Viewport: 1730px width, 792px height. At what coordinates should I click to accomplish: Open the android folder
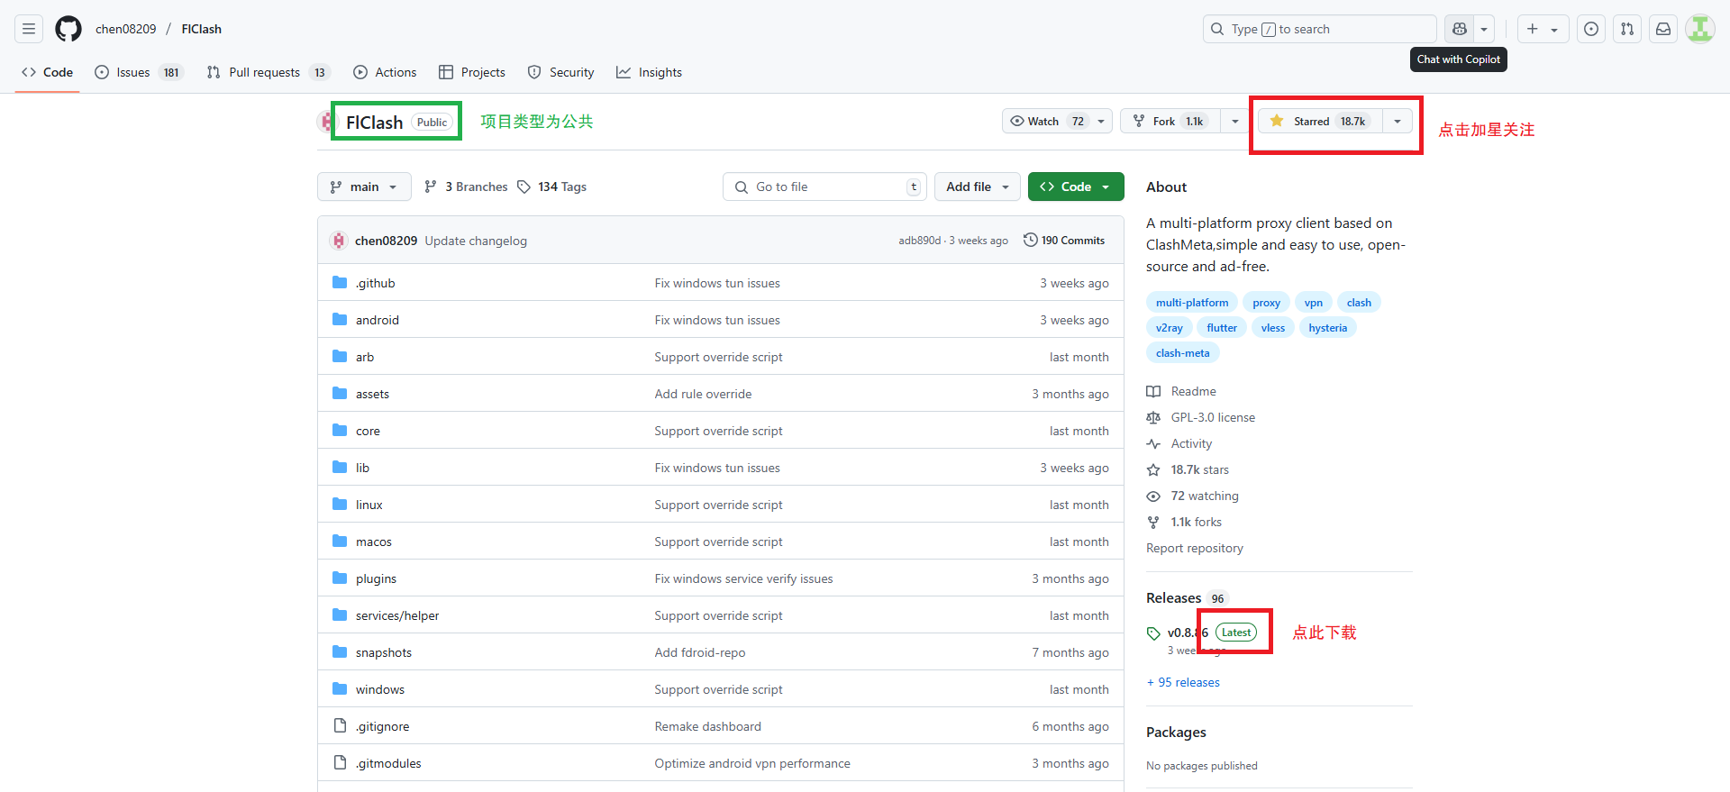(377, 320)
